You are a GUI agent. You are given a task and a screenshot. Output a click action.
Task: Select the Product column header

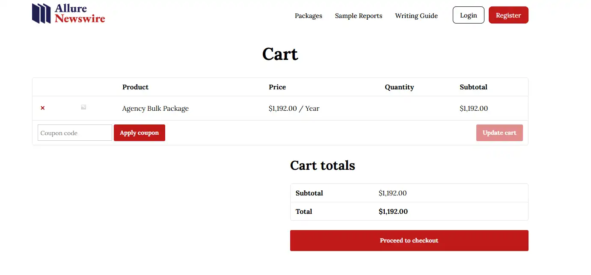[x=135, y=87]
